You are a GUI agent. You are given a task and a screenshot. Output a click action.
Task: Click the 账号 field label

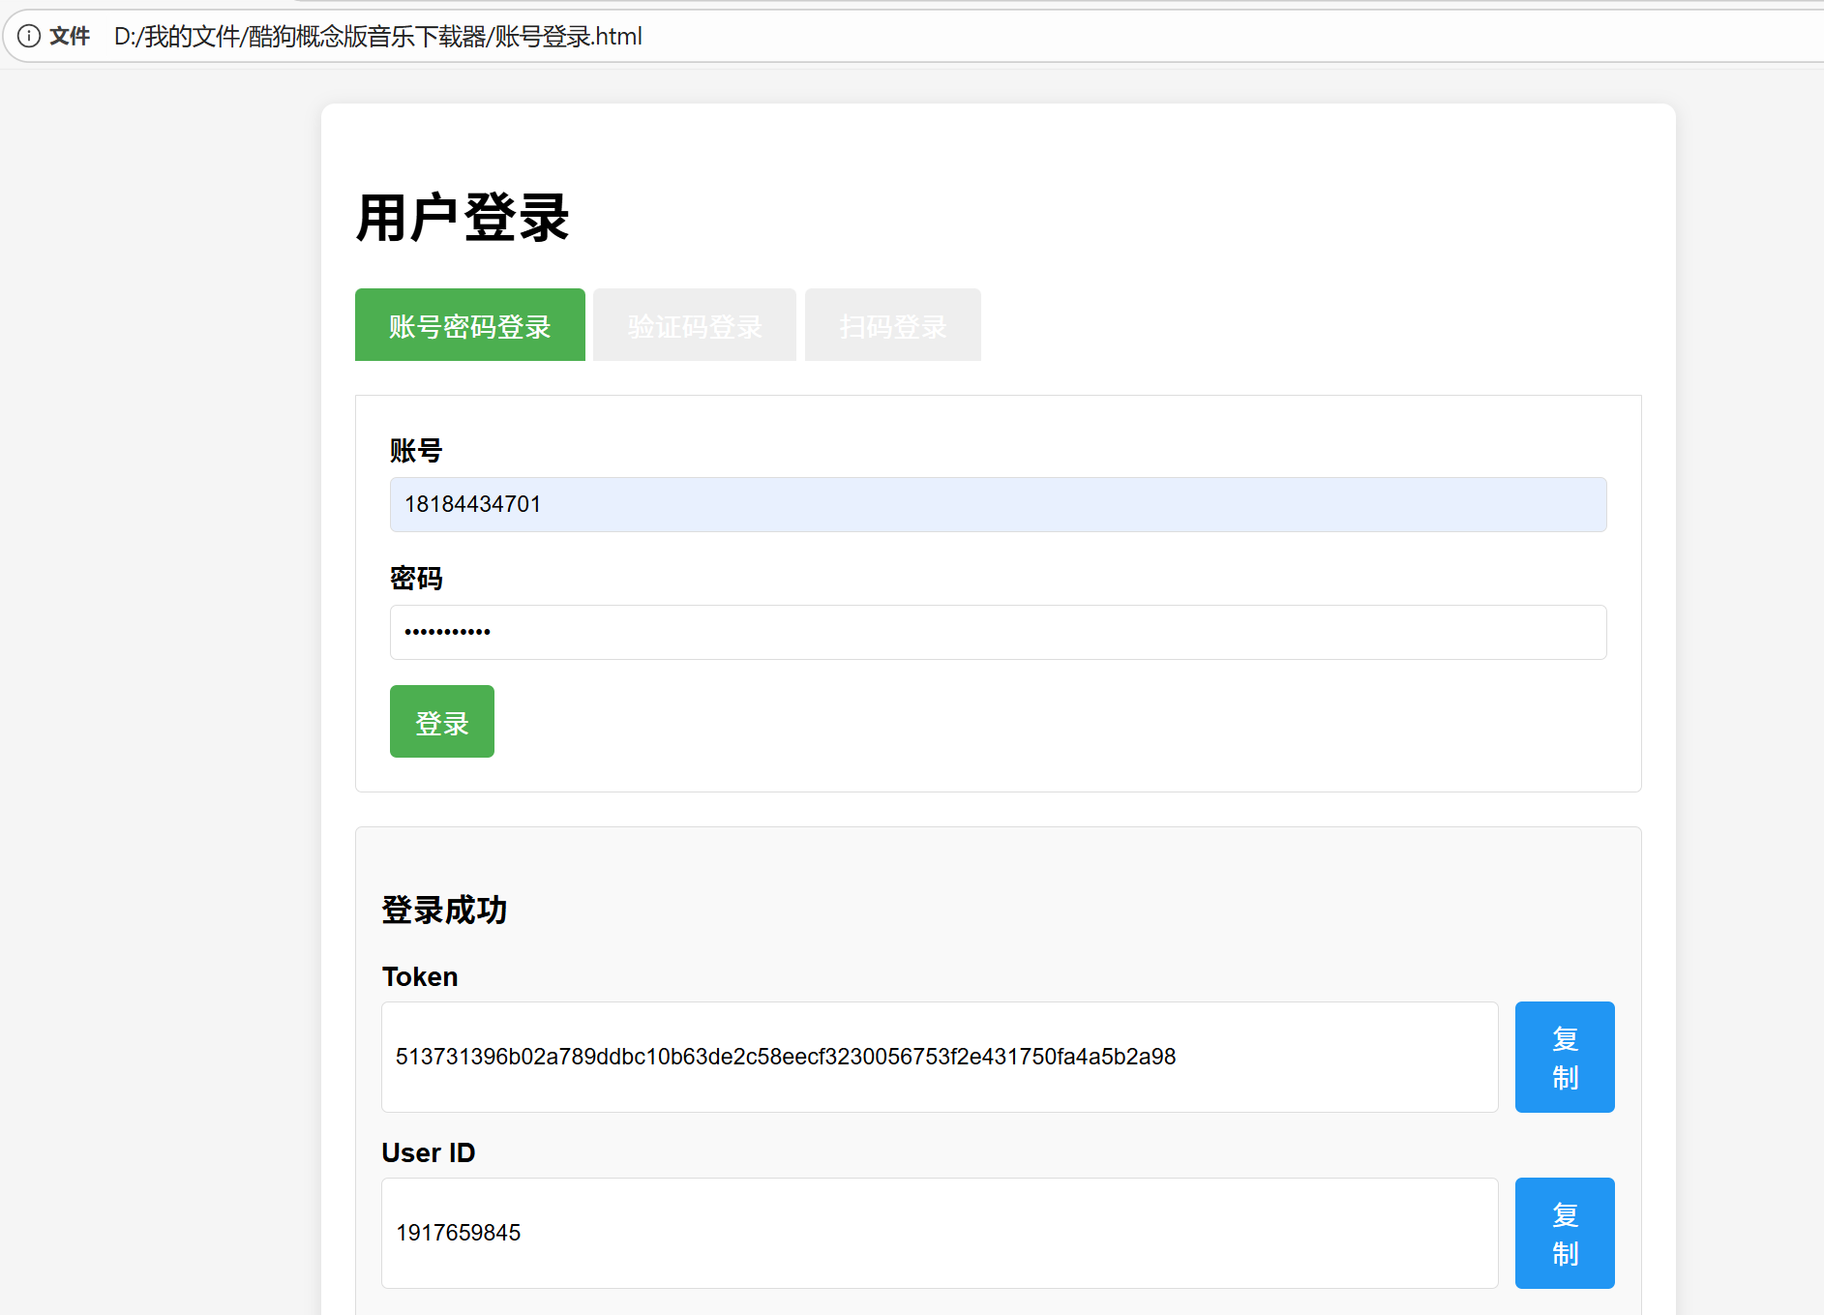tap(416, 451)
